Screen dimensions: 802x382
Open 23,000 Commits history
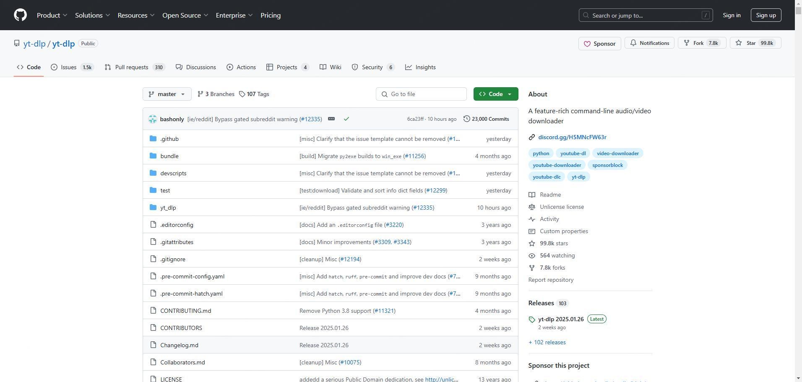click(486, 119)
